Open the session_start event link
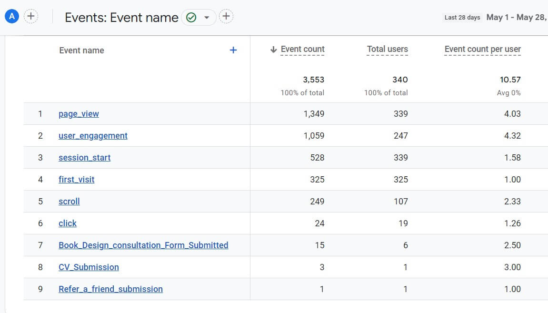 click(84, 158)
